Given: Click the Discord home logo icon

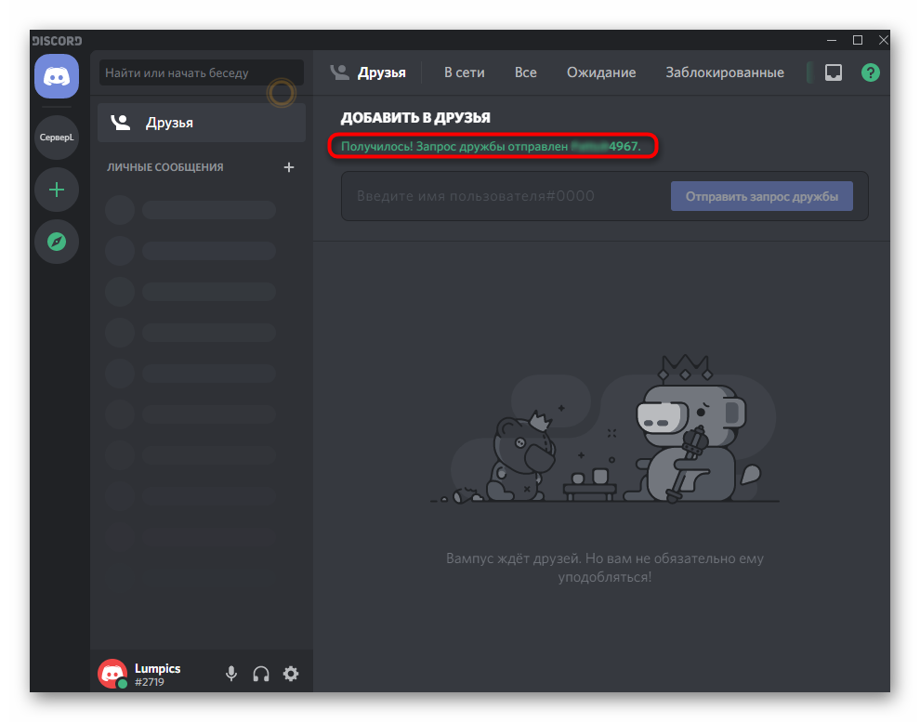Looking at the screenshot, I should click(57, 76).
